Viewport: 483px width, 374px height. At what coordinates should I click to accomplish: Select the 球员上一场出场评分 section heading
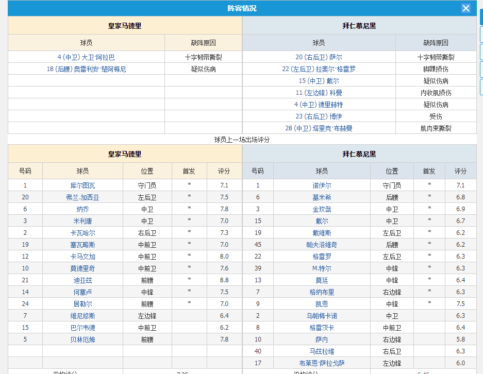(x=242, y=140)
